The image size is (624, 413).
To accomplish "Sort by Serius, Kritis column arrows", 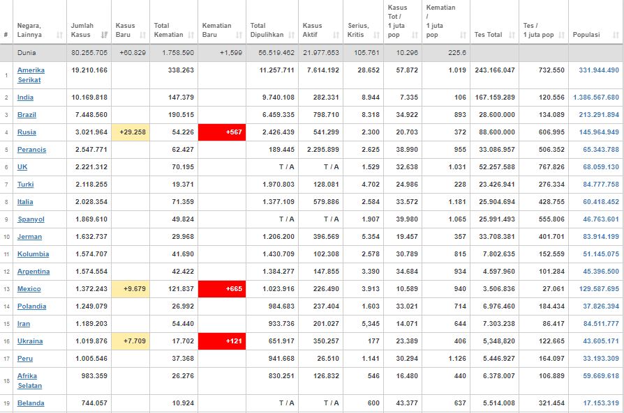I will click(x=376, y=35).
